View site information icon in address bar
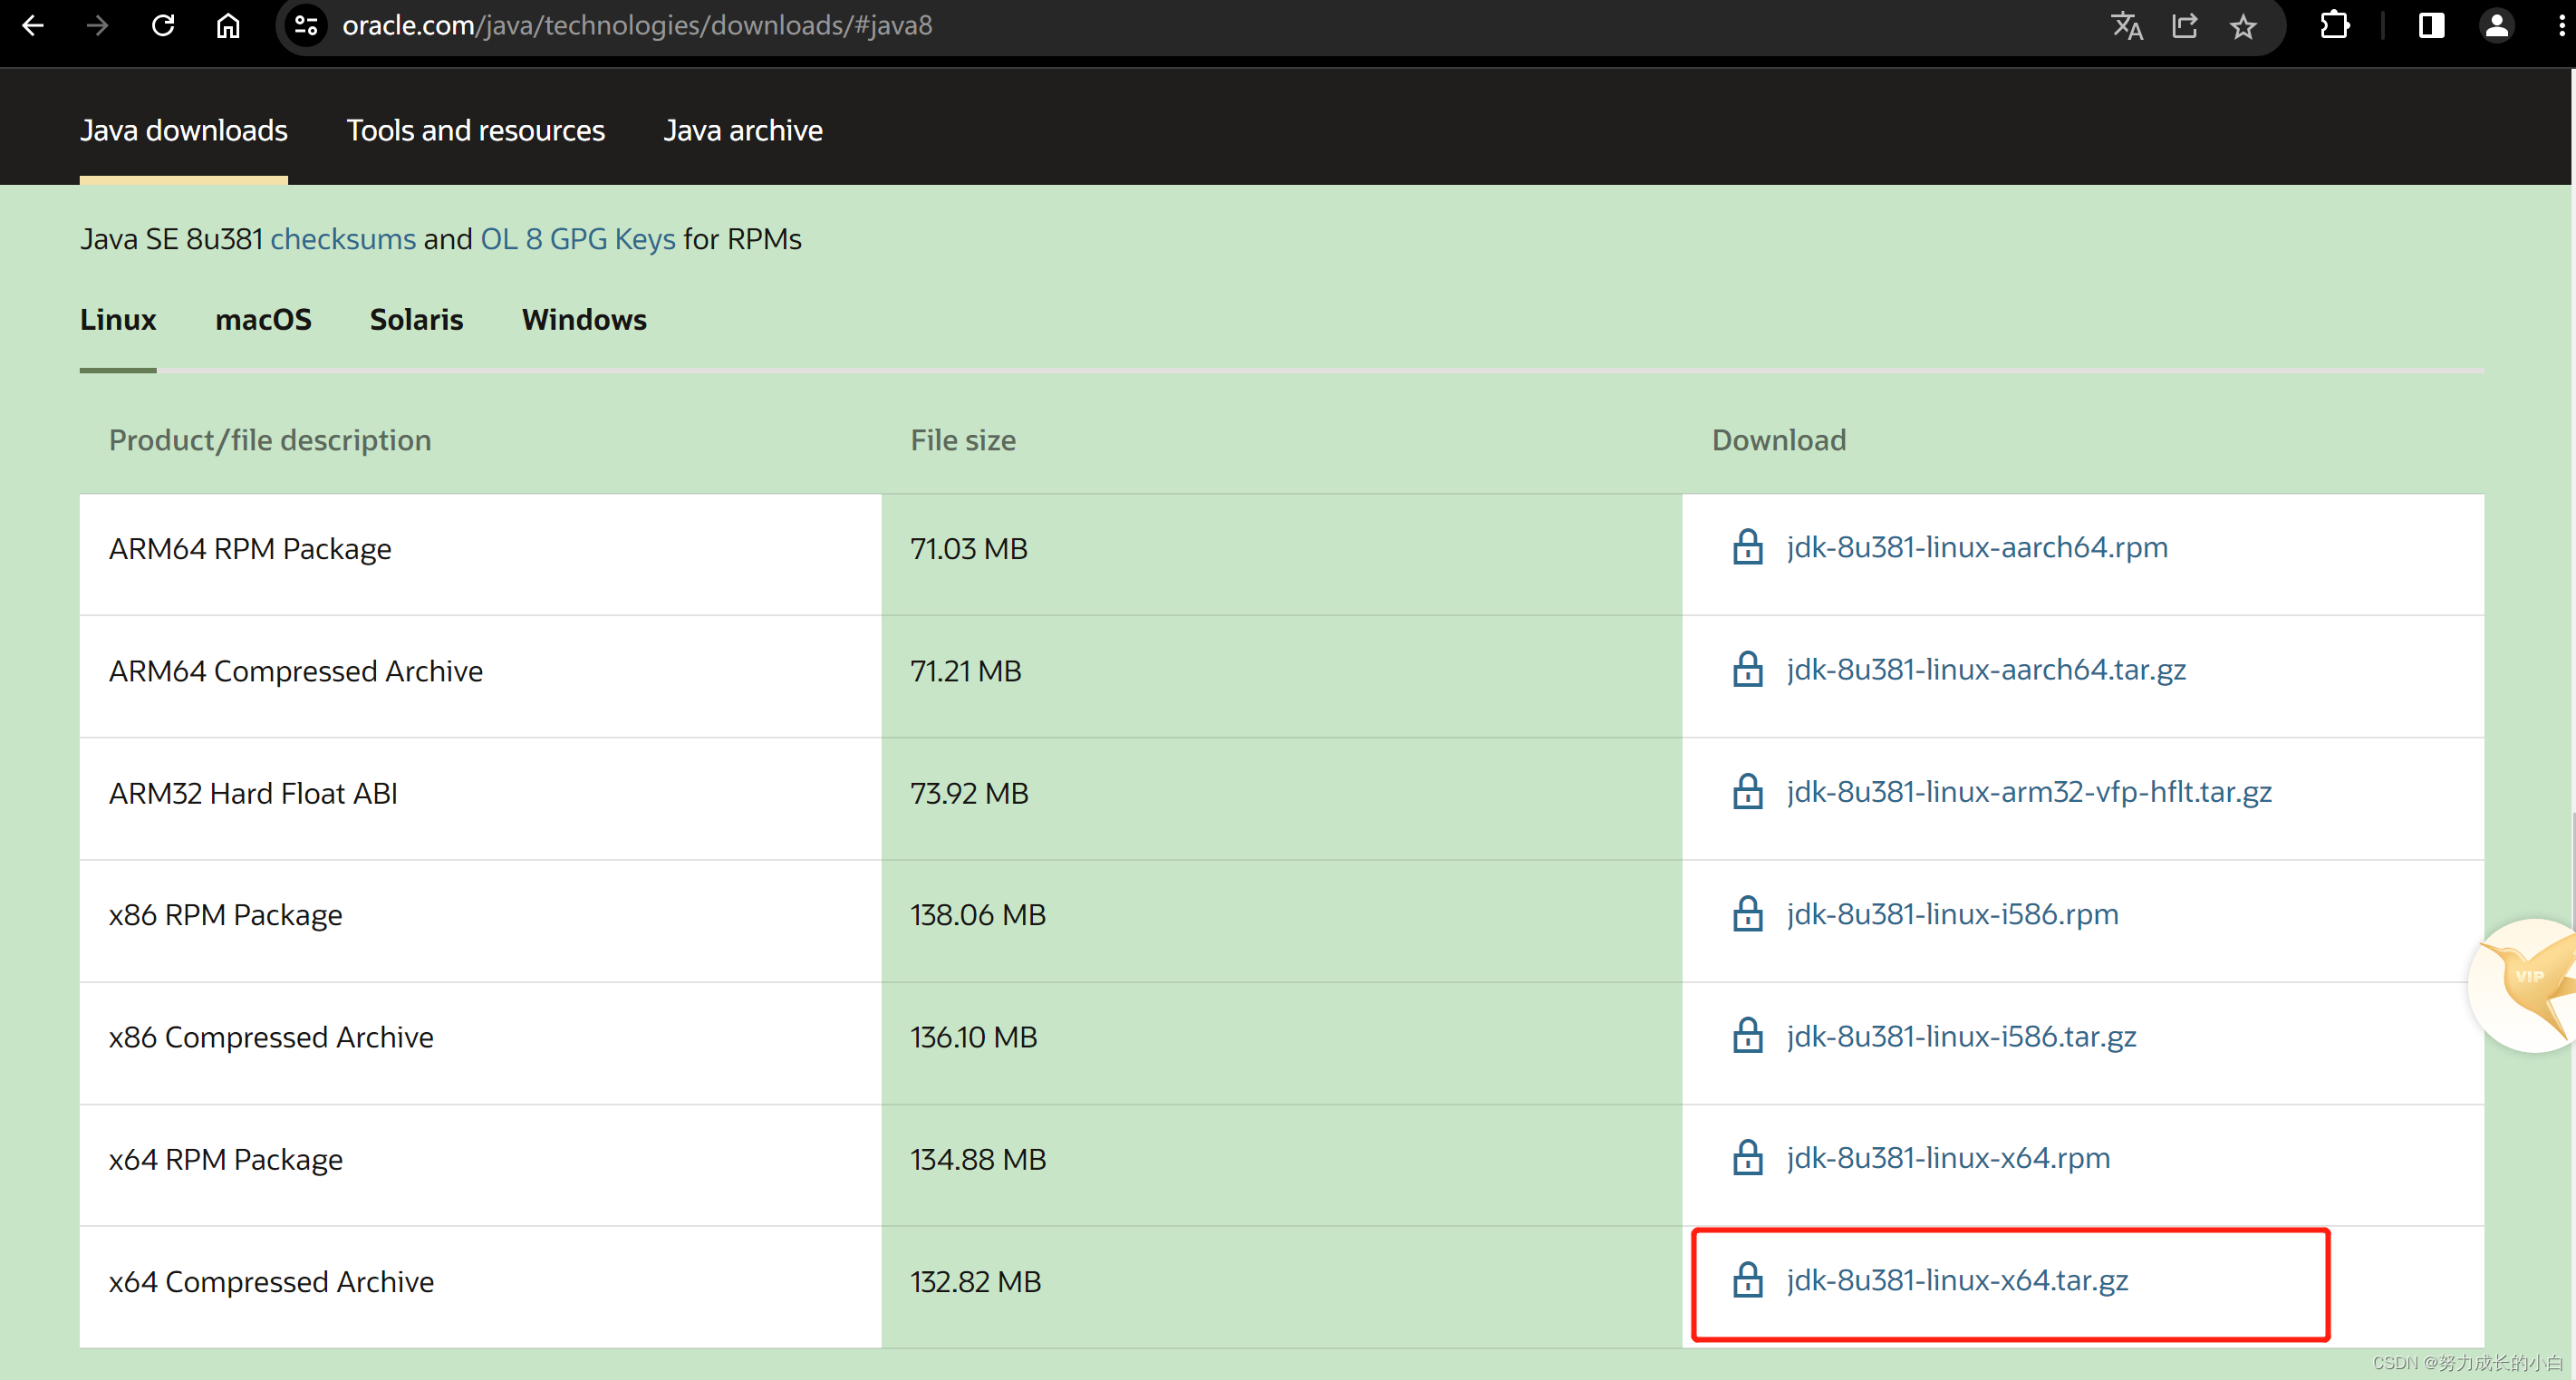The width and height of the screenshot is (2576, 1380). tap(306, 25)
